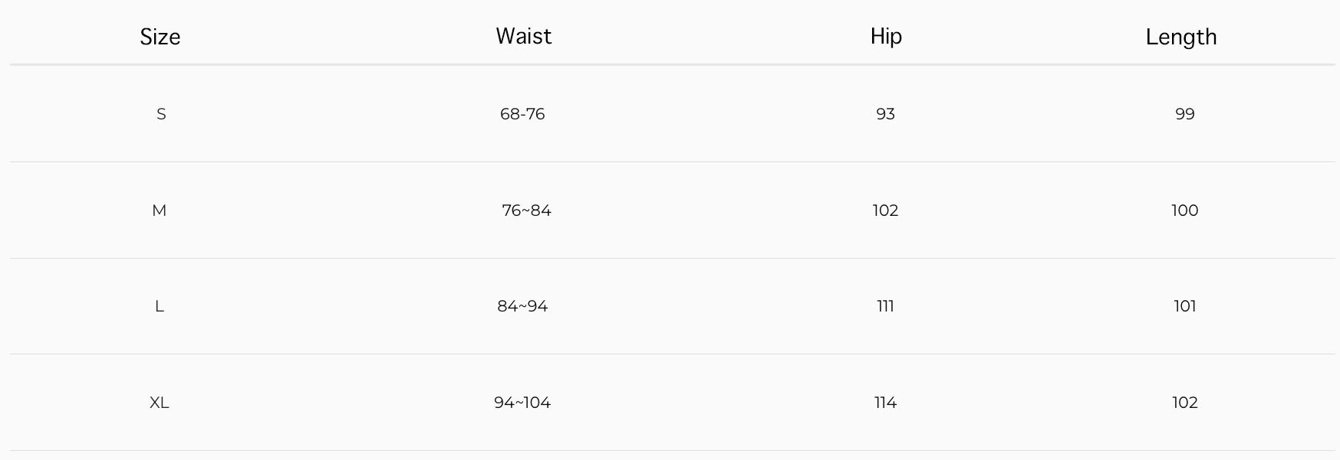
Task: Click hip value 102 in M row
Action: tap(885, 210)
